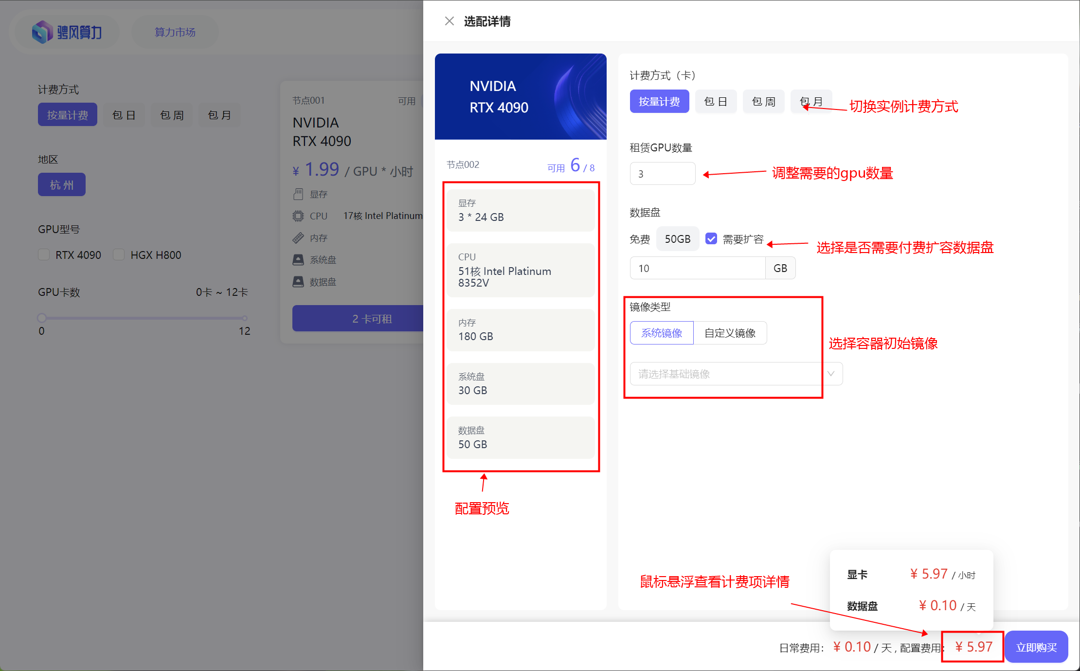Click the 系统盘 disk icon in node001 card

pos(298,260)
